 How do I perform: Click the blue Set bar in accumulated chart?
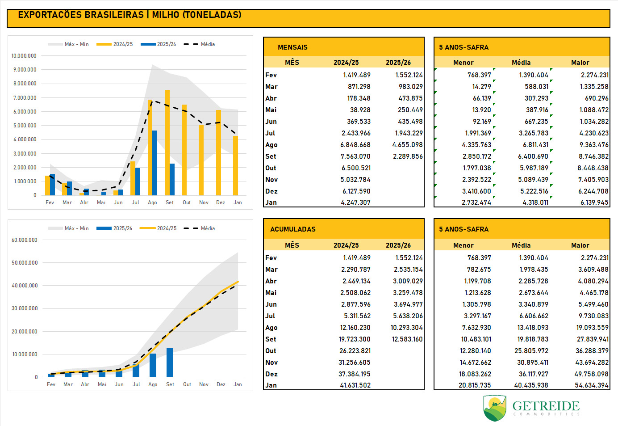point(170,363)
